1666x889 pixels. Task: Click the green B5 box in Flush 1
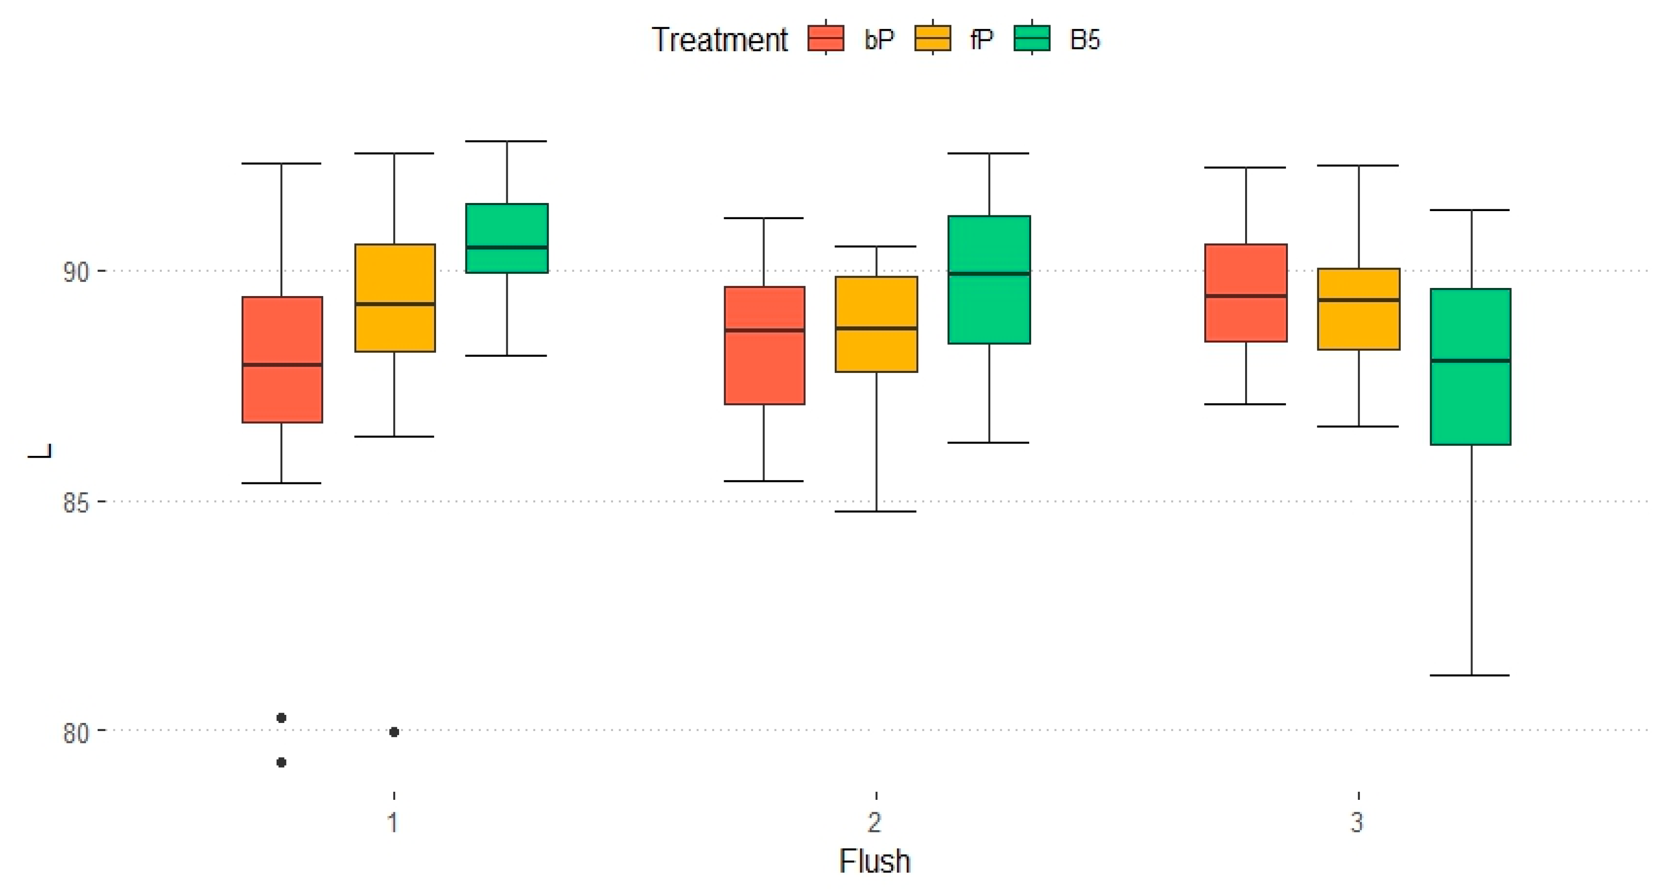point(507,238)
